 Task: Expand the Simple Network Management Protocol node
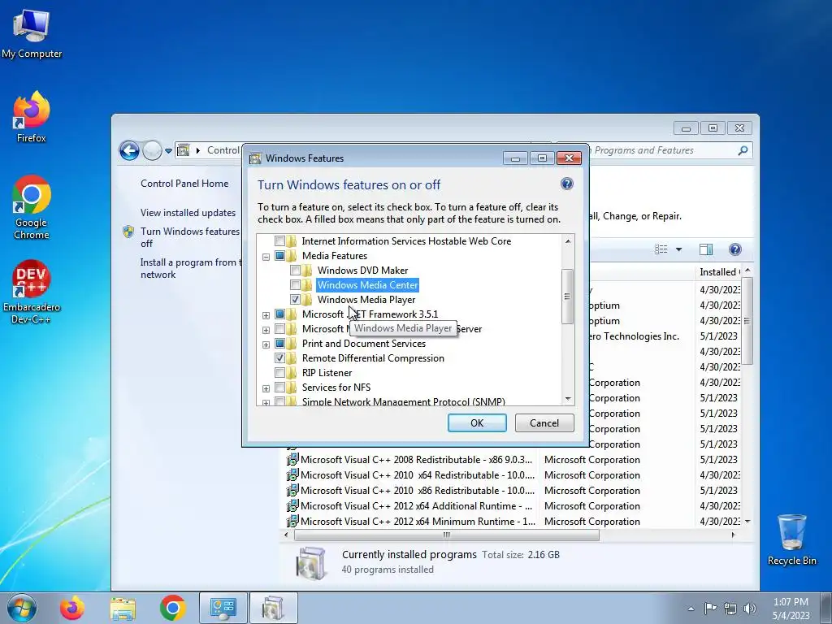(x=266, y=403)
